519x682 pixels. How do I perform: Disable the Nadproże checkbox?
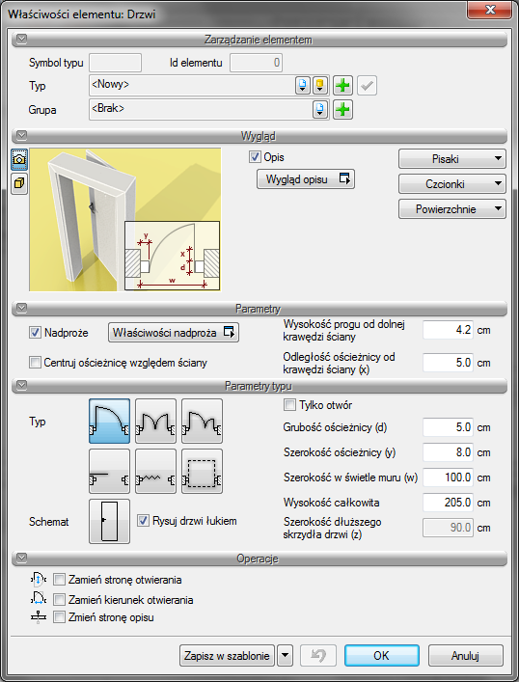coord(35,333)
